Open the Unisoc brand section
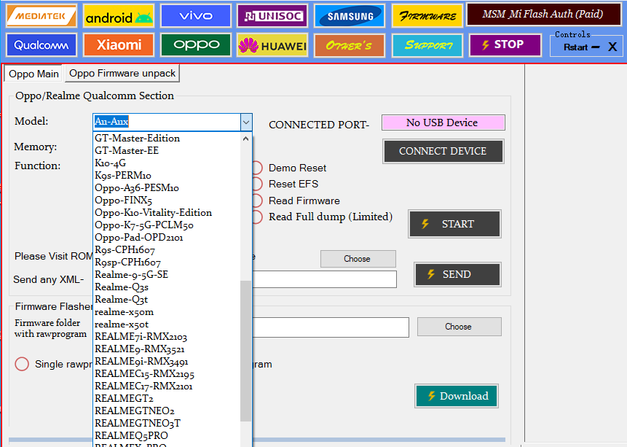Image resolution: width=627 pixels, height=447 pixels. 272,16
